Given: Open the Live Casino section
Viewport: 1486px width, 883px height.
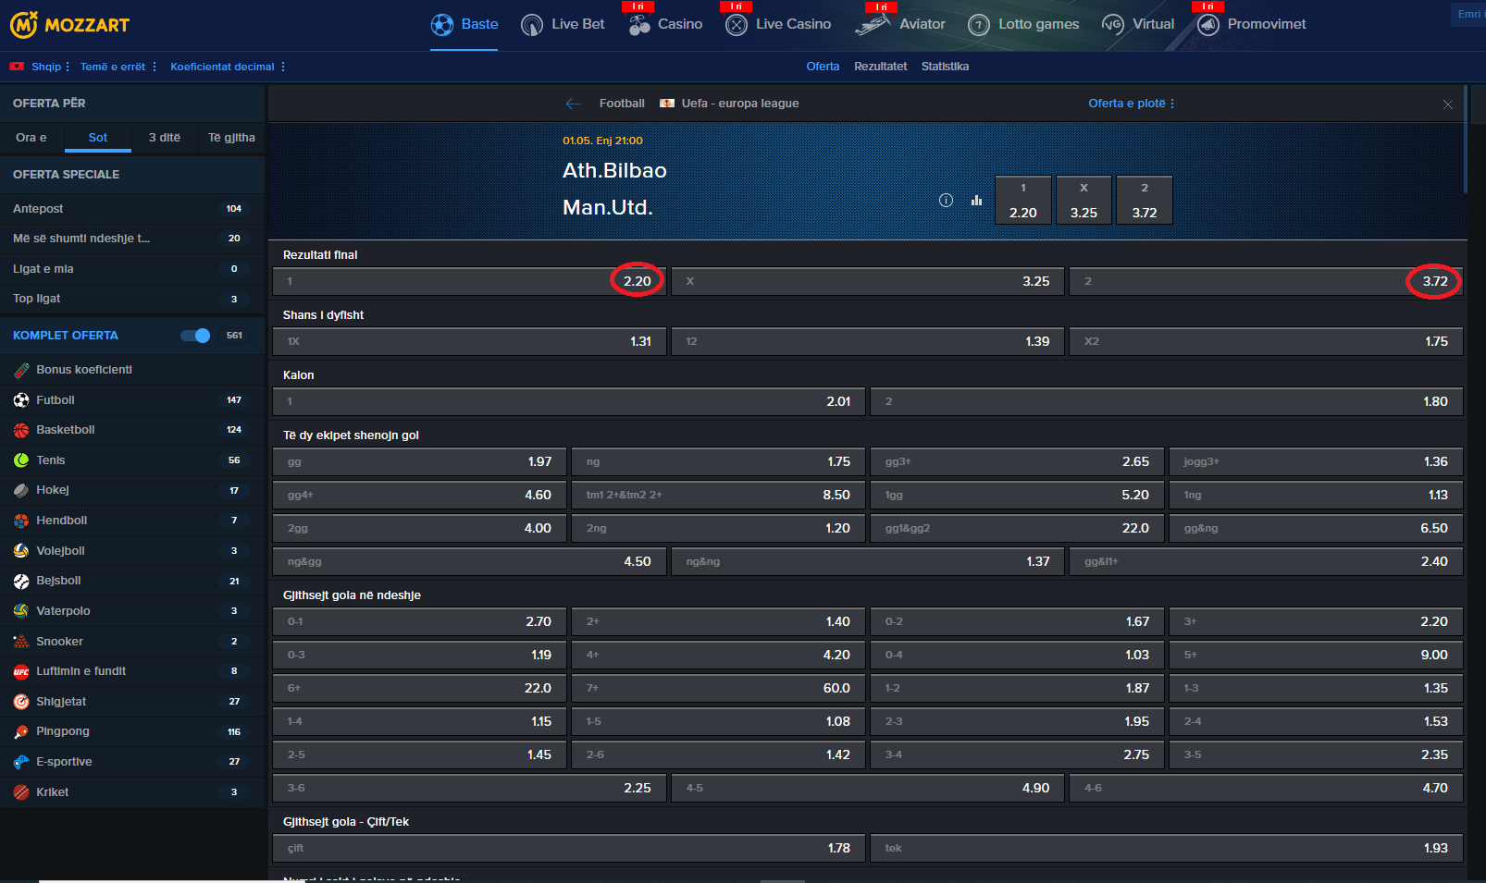Looking at the screenshot, I should point(778,25).
